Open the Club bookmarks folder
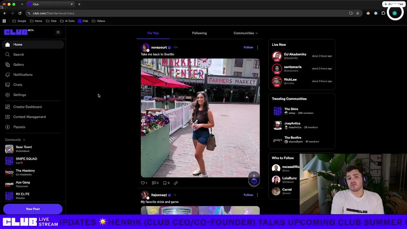Image resolution: width=407 pixels, height=229 pixels. 51,21
